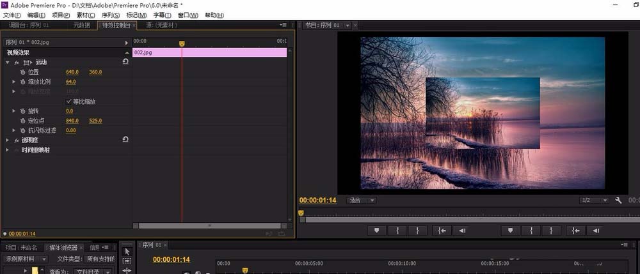Expand the 透明度 effect group
640x274 pixels.
point(7,140)
